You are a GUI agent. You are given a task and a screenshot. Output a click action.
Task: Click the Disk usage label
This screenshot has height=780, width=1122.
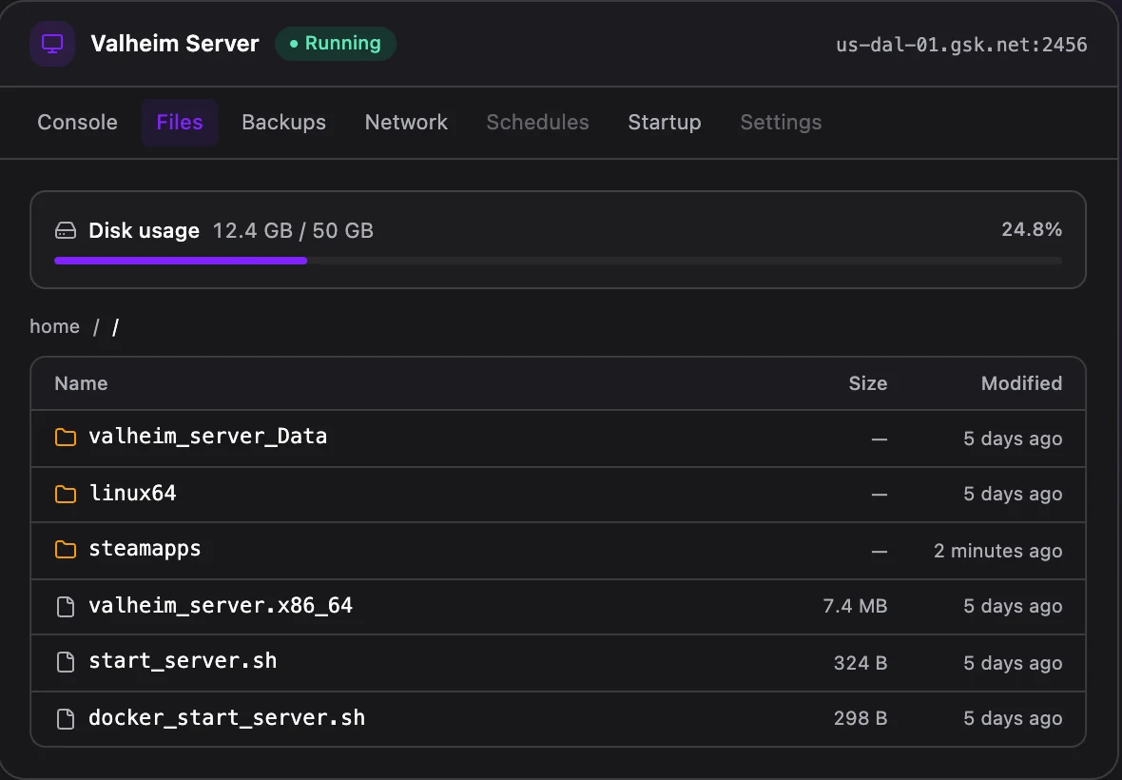pos(144,230)
